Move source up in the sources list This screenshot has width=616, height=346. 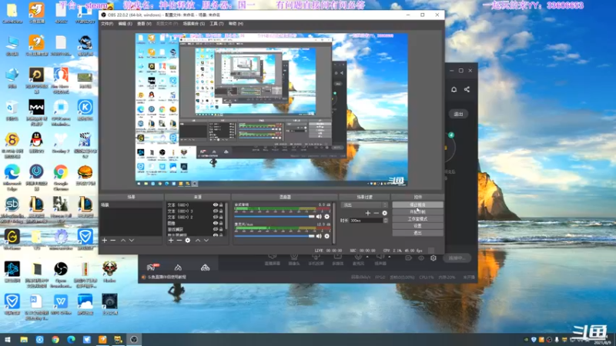(198, 240)
